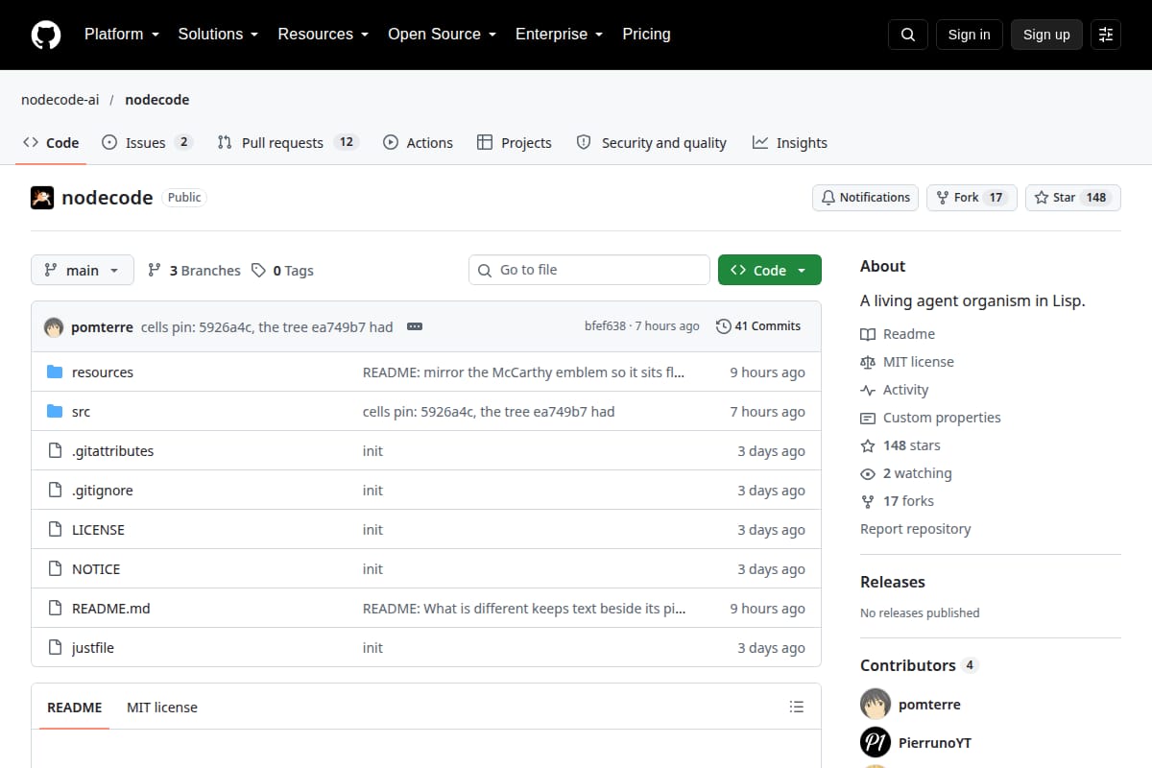Open the green Code dropdown button
The height and width of the screenshot is (768, 1152).
770,271
